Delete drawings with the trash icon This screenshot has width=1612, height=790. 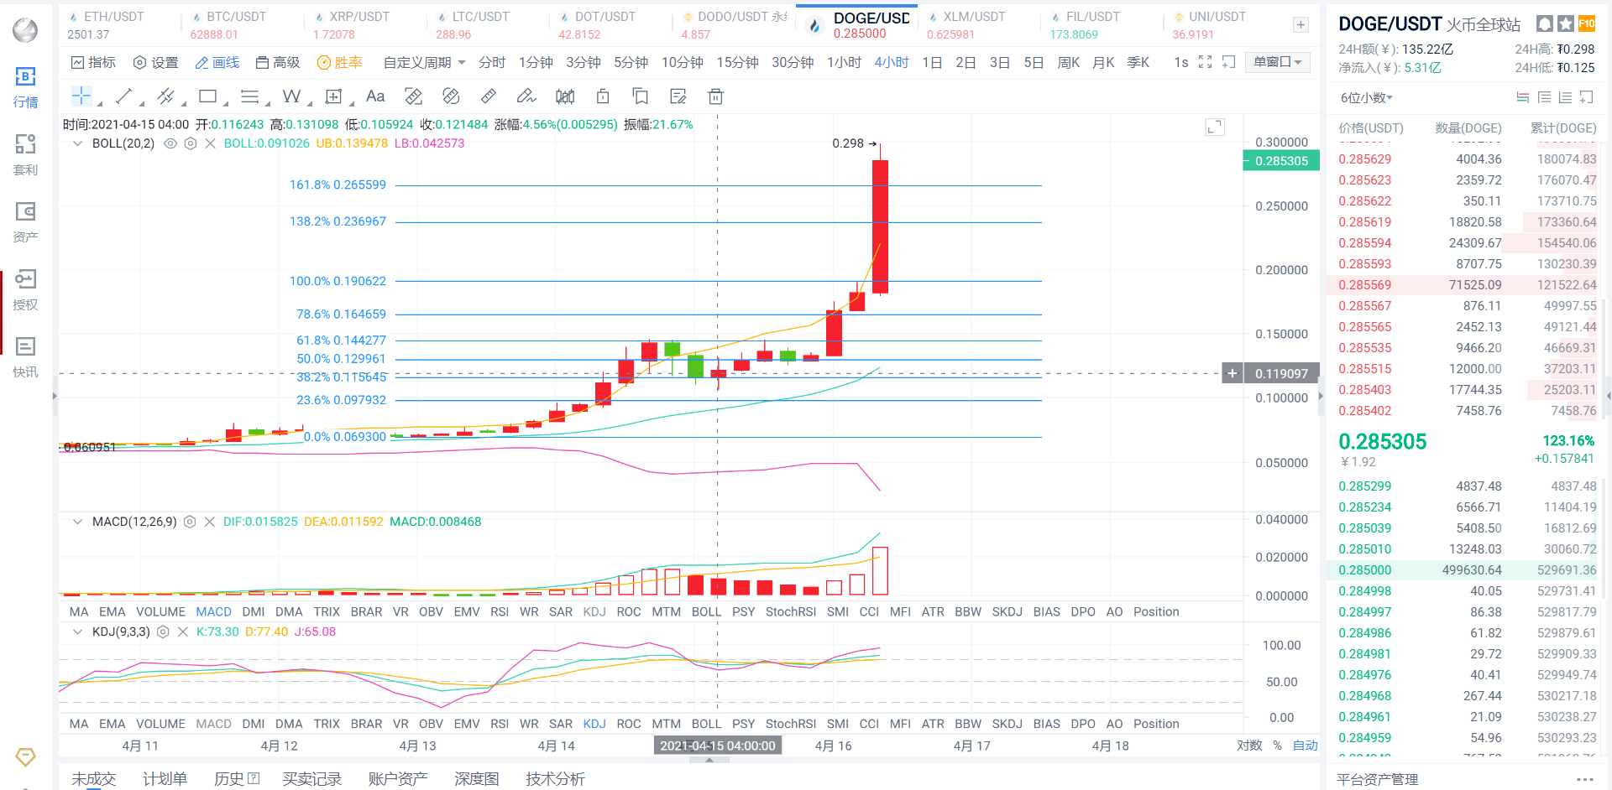tap(715, 96)
